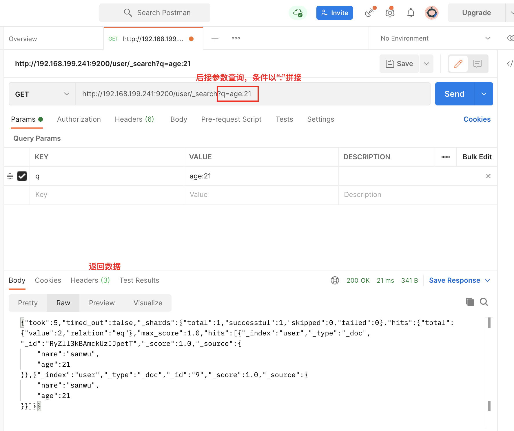The width and height of the screenshot is (514, 431).
Task: Click the empty Description placeholder cell
Action: [x=418, y=195]
